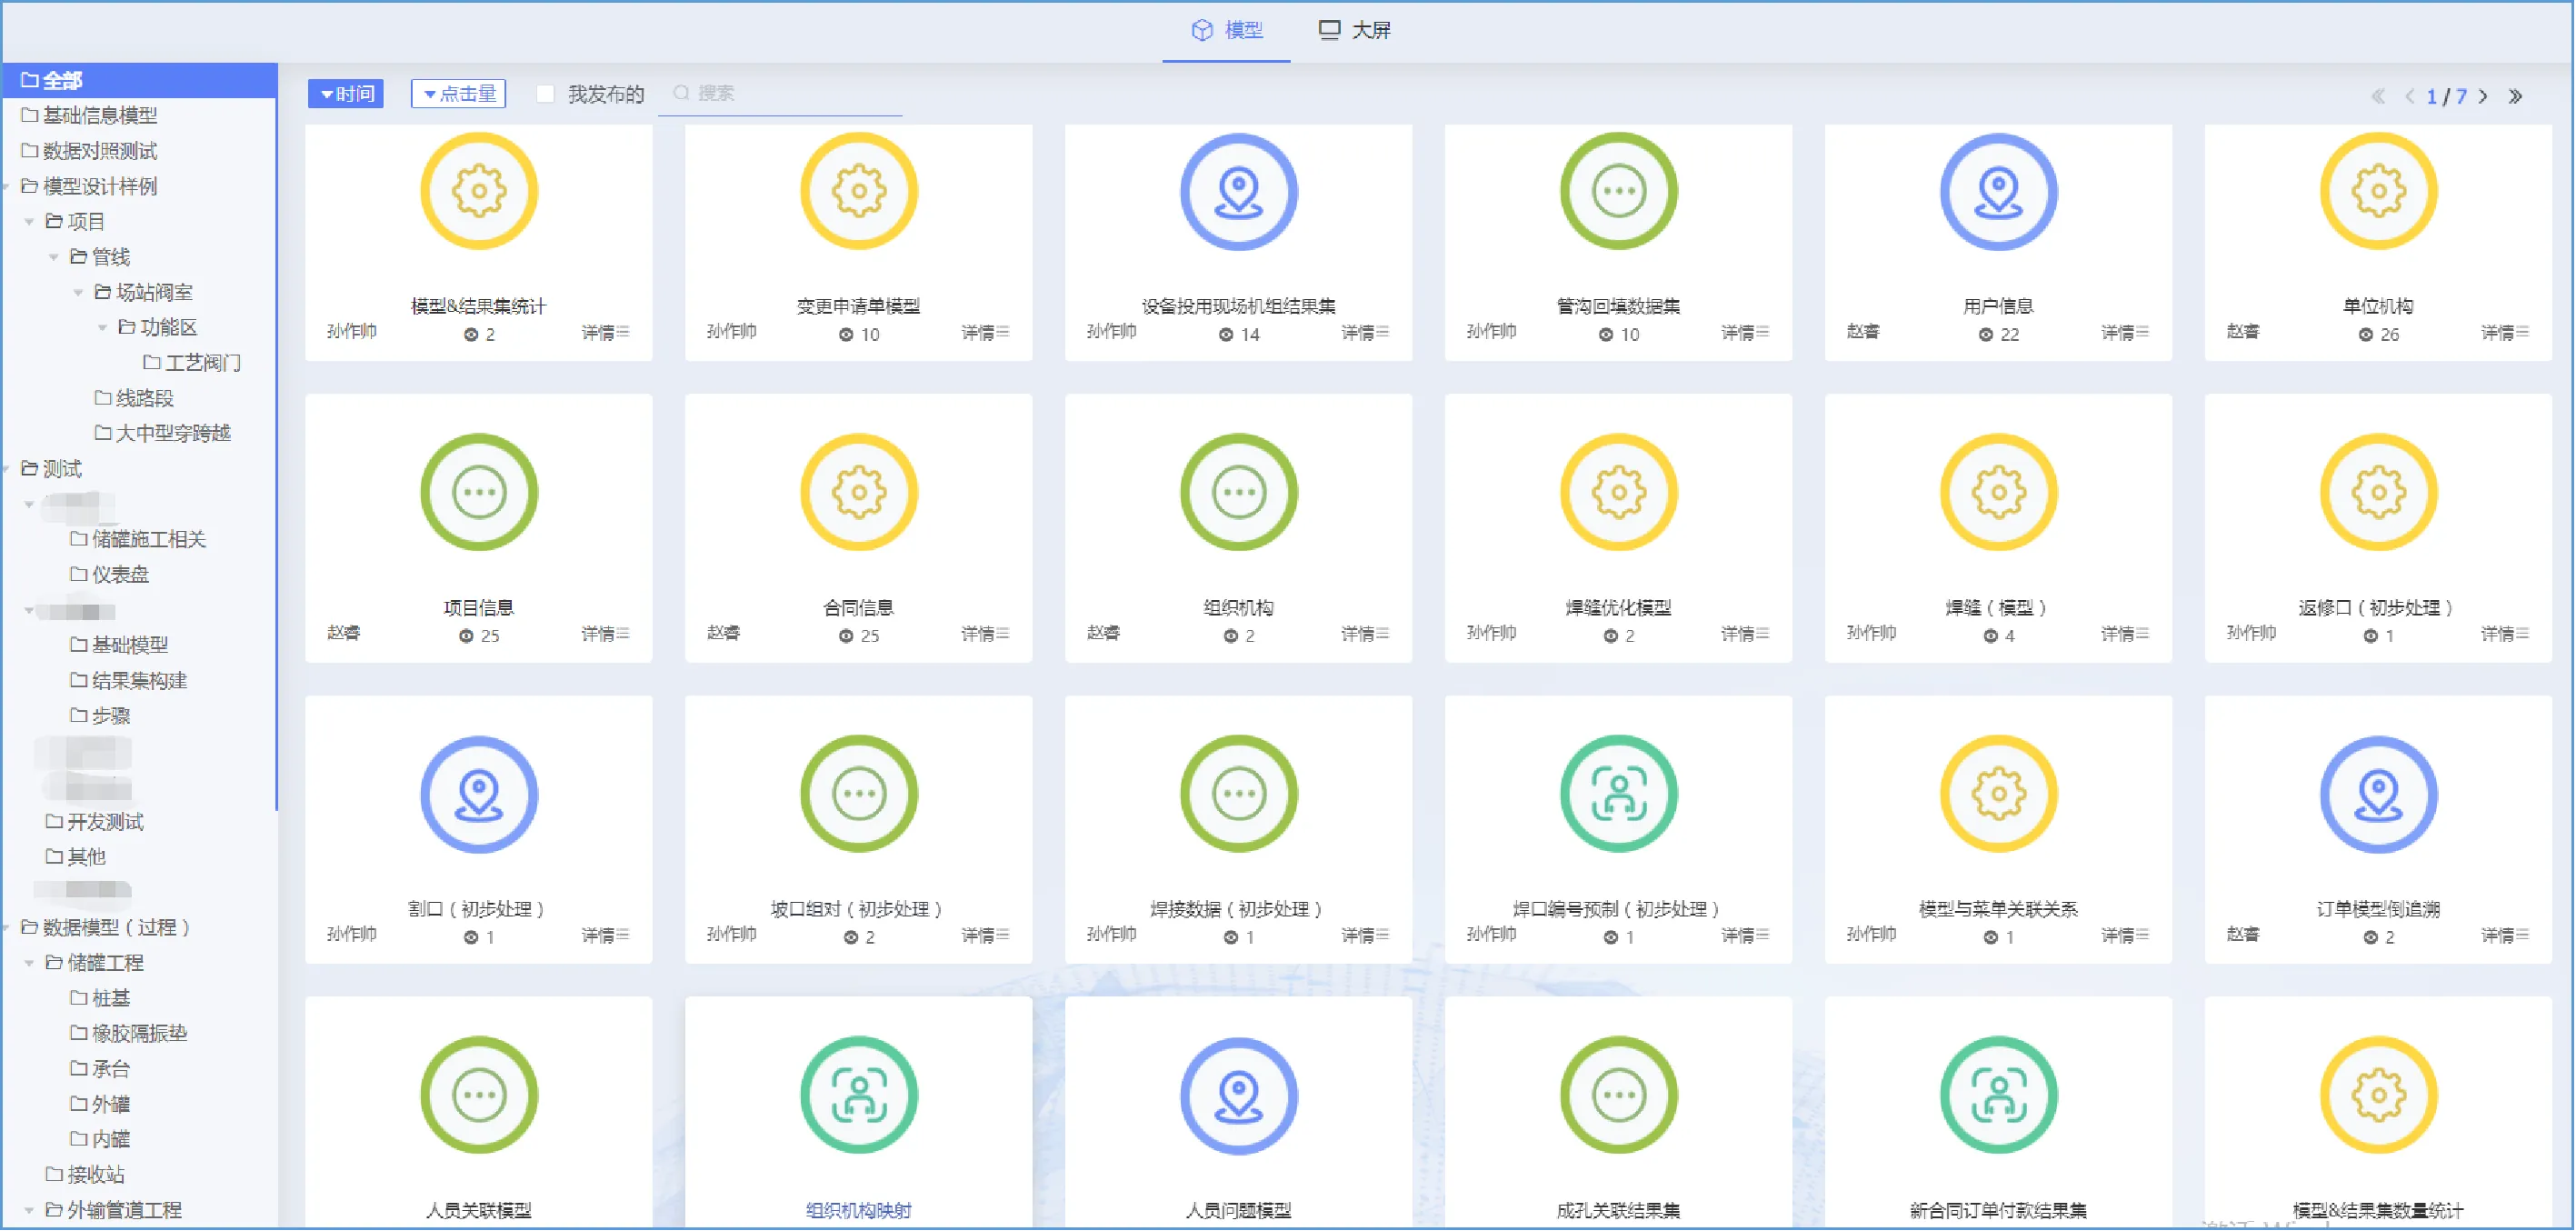
Task: Open the 模型&结果集数量统计 gear icon
Action: tap(2379, 1095)
